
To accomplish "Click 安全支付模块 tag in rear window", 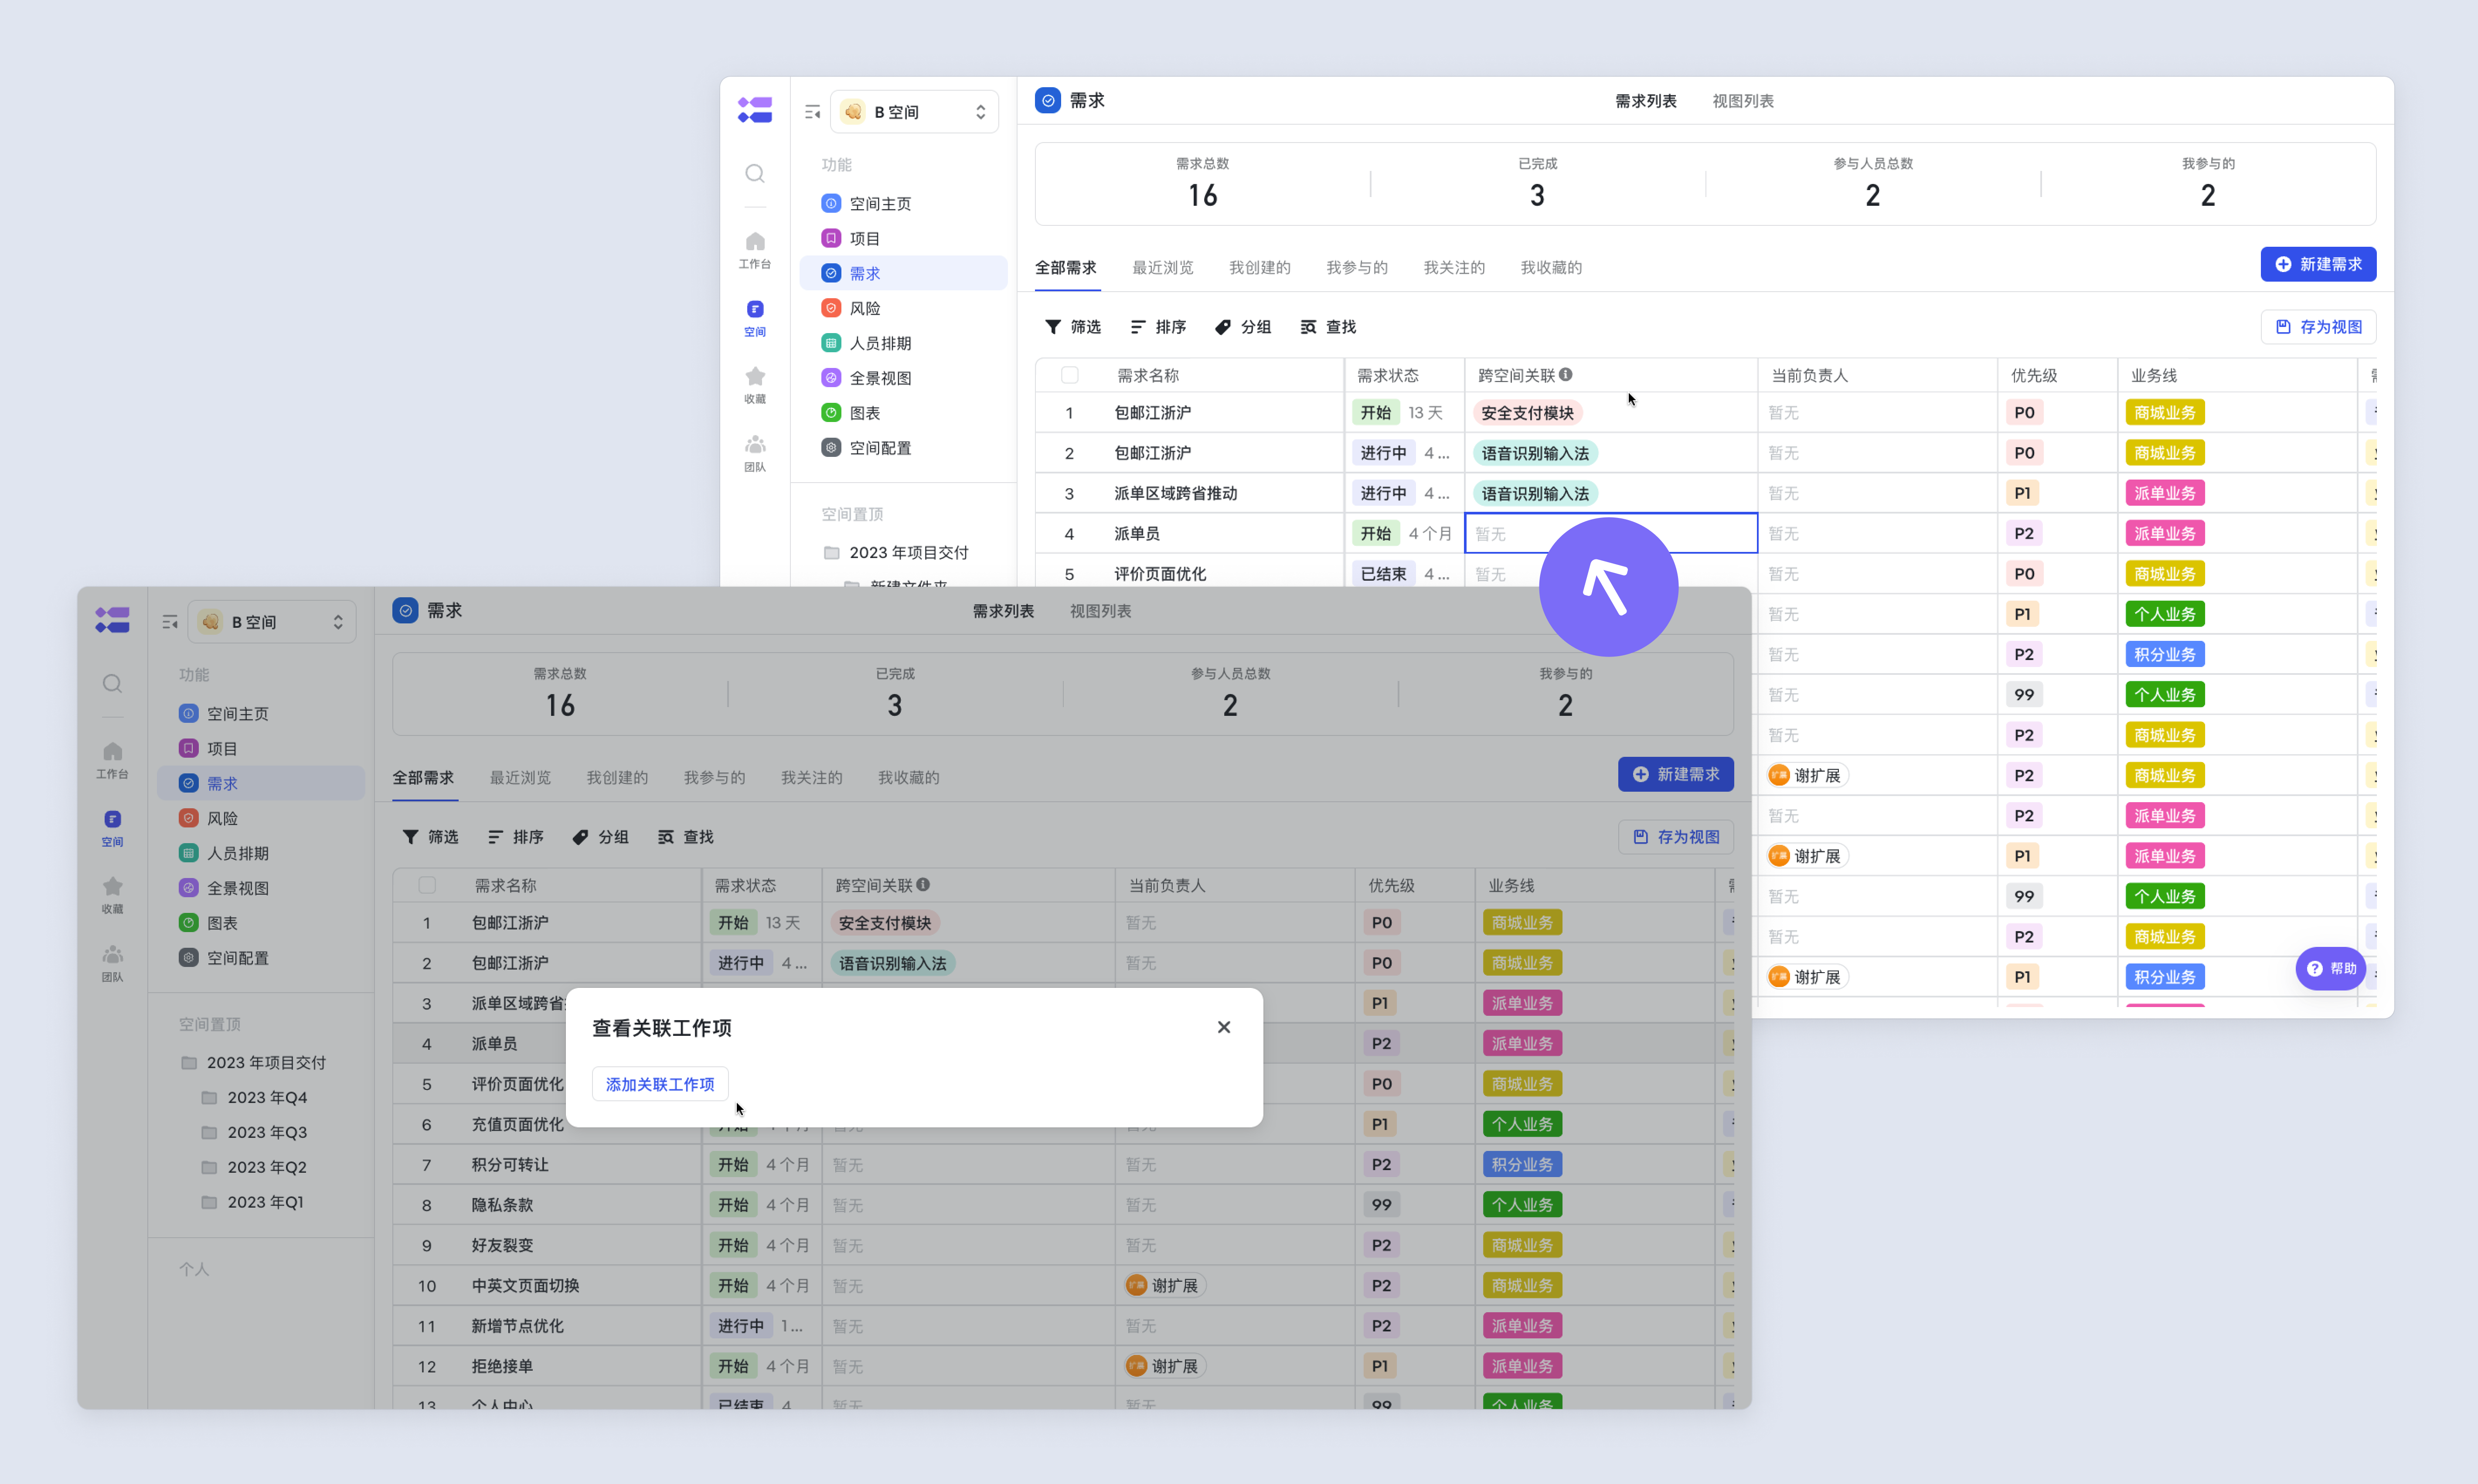I will tap(1528, 413).
